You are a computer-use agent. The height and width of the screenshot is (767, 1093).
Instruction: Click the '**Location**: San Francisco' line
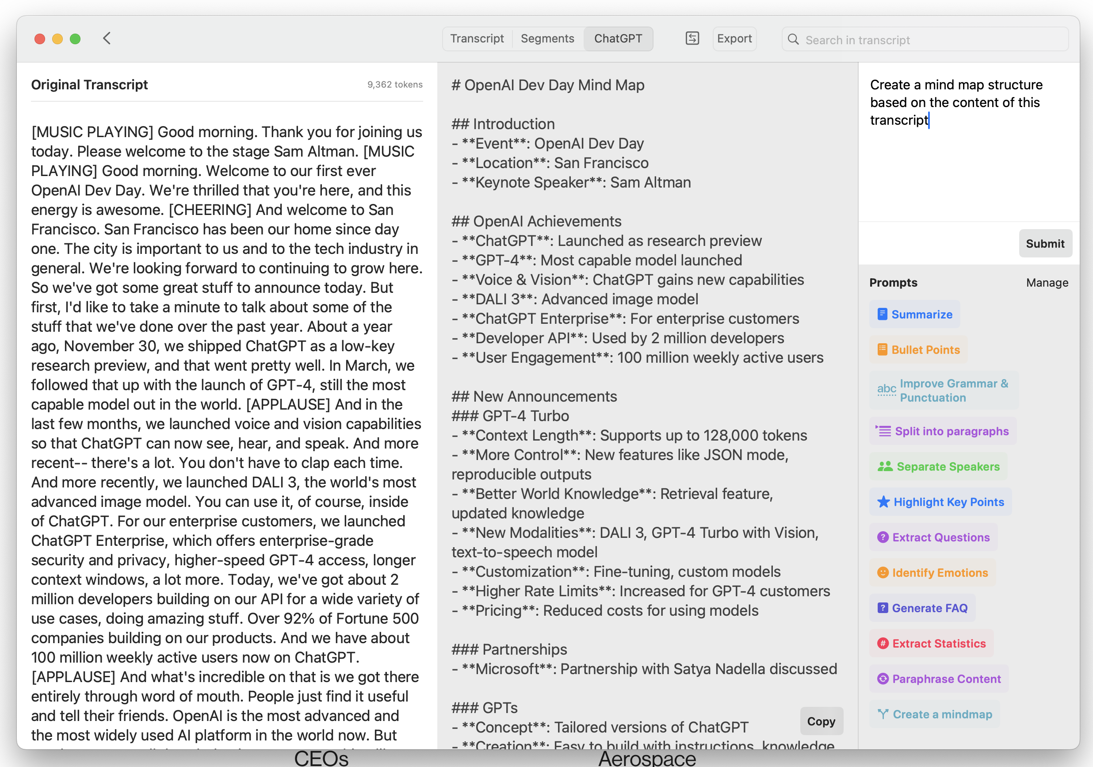[550, 163]
